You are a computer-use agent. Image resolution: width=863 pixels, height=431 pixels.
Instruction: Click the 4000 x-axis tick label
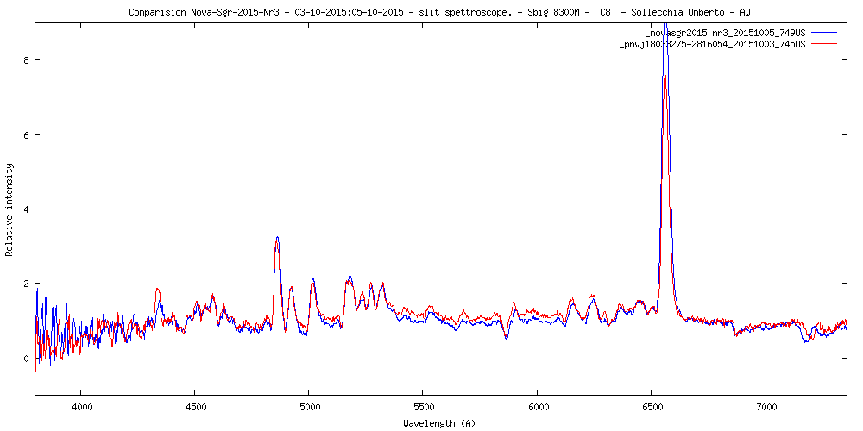[x=80, y=406]
